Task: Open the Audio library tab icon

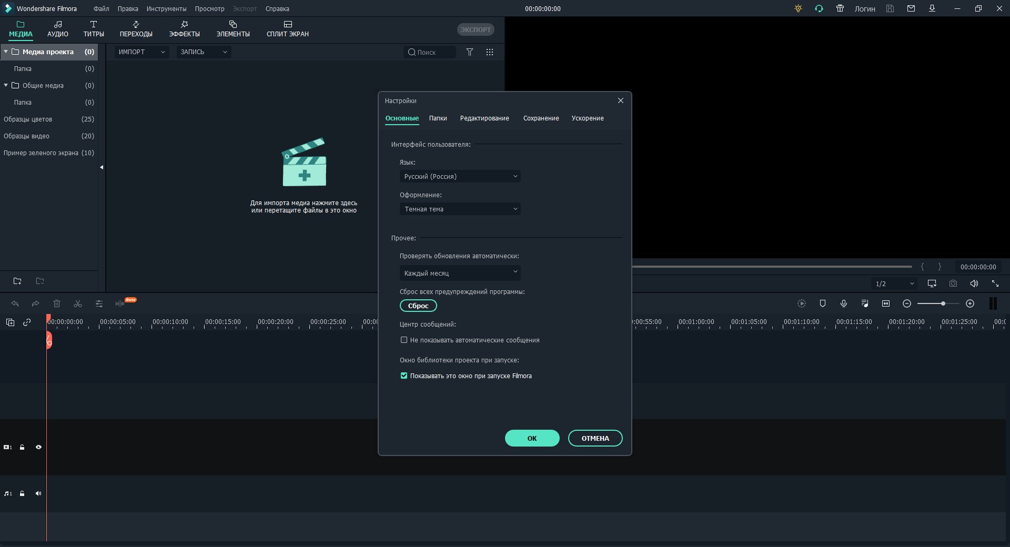Action: [x=58, y=24]
